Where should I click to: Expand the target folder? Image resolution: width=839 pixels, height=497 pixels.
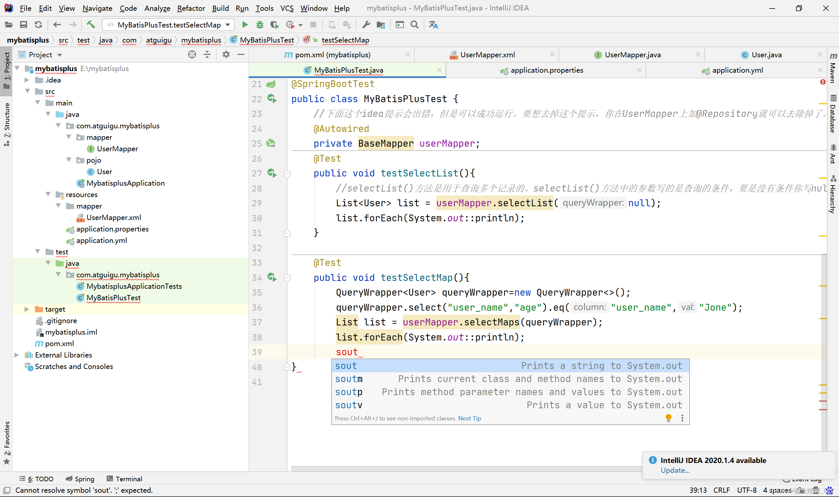[27, 309]
